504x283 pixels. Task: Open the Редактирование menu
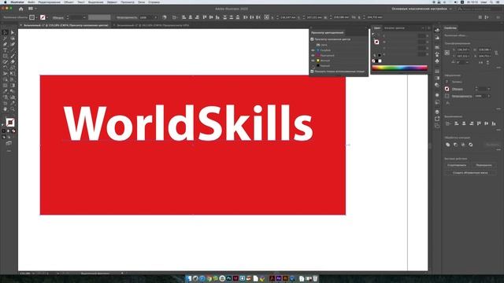click(49, 2)
